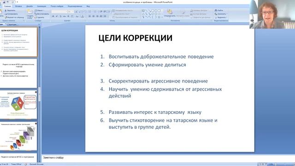This screenshot has height=166, width=295.
Task: Open Shape Effects (Эффекты для фигур) dropdown
Action: tap(201, 17)
